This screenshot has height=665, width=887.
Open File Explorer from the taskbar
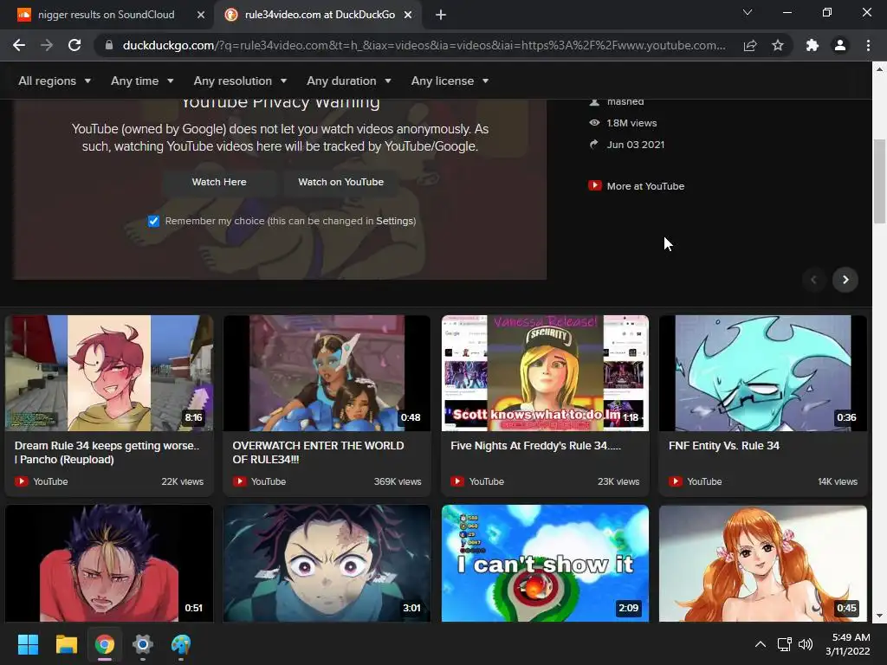(66, 644)
